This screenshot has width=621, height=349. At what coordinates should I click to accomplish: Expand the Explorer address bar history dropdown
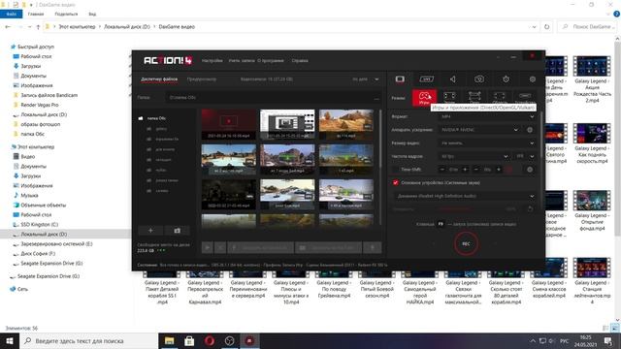(534, 27)
